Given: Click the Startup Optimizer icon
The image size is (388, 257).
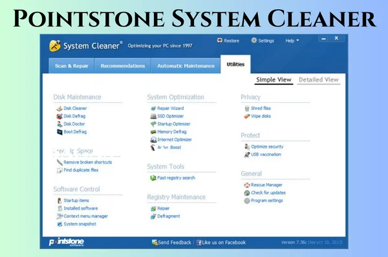Looking at the screenshot, I should [x=153, y=124].
